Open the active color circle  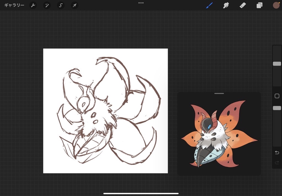[276, 5]
